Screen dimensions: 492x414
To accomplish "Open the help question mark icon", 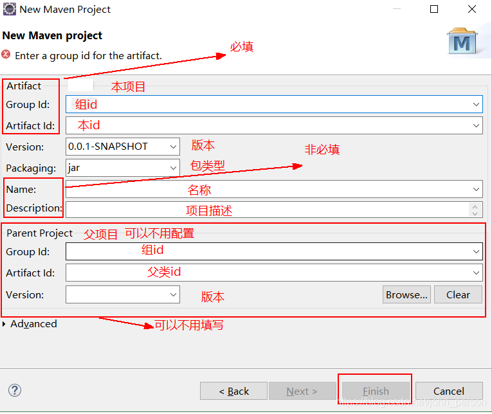I will pyautogui.click(x=15, y=390).
